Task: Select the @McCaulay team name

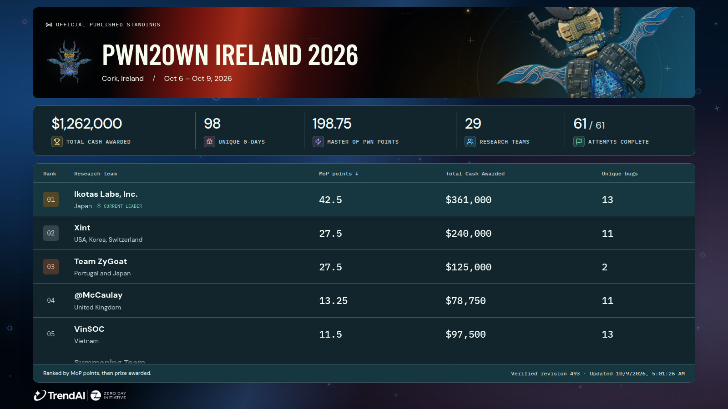Action: click(x=98, y=295)
